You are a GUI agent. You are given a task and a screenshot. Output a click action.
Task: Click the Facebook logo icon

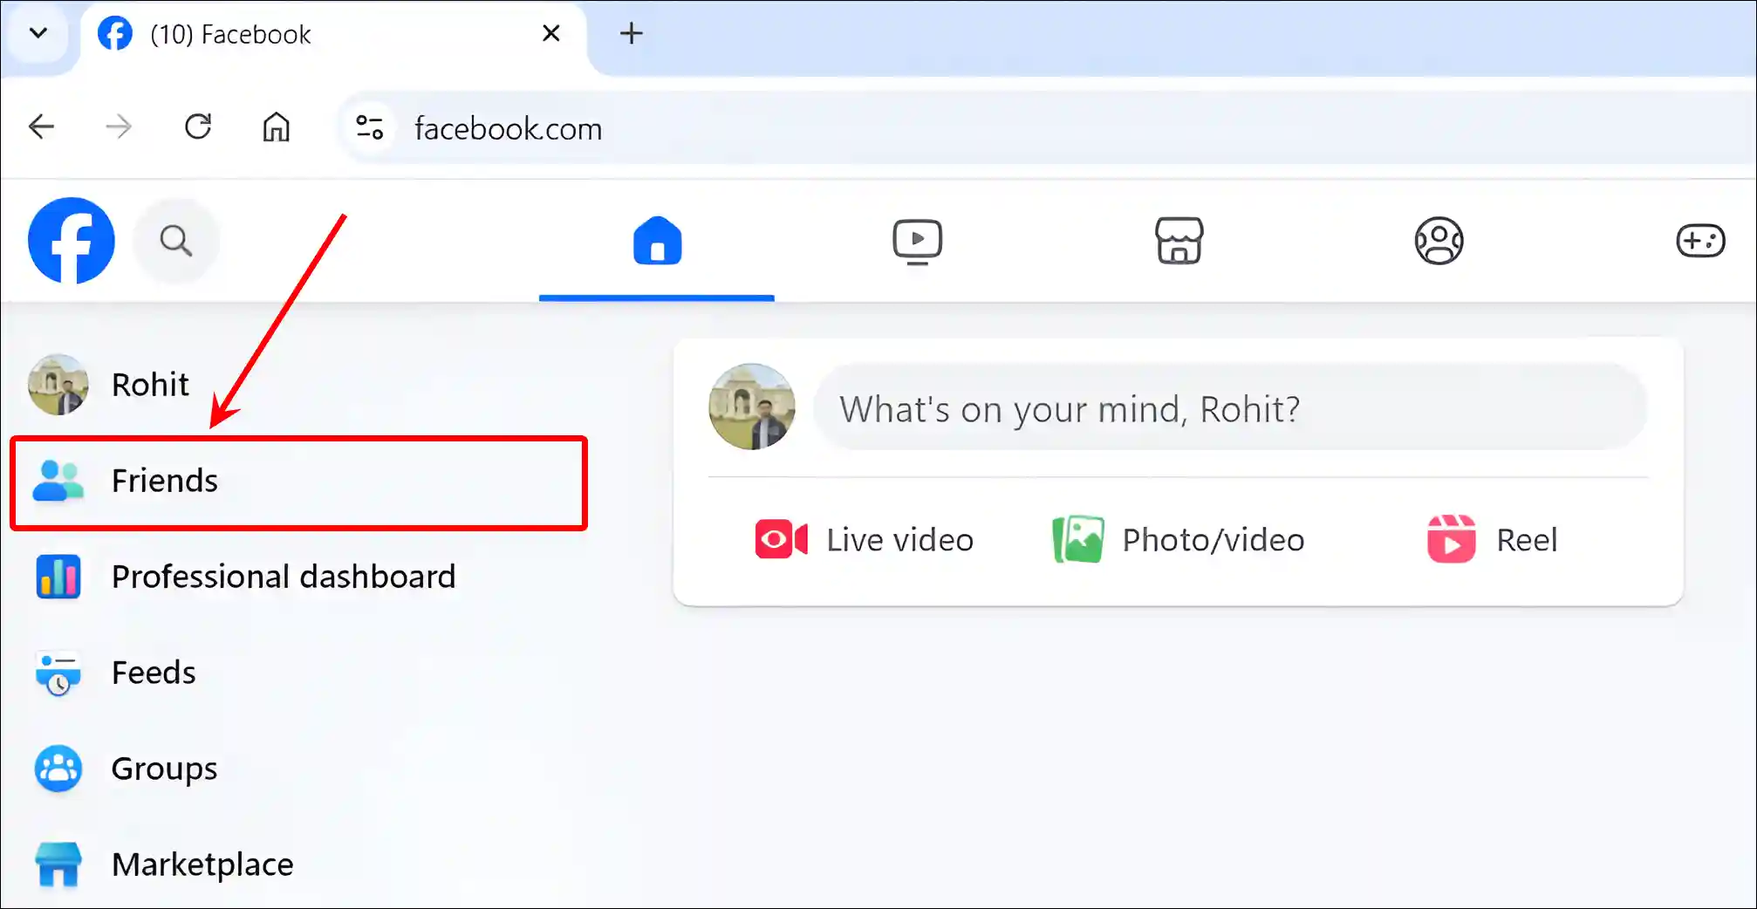(72, 241)
